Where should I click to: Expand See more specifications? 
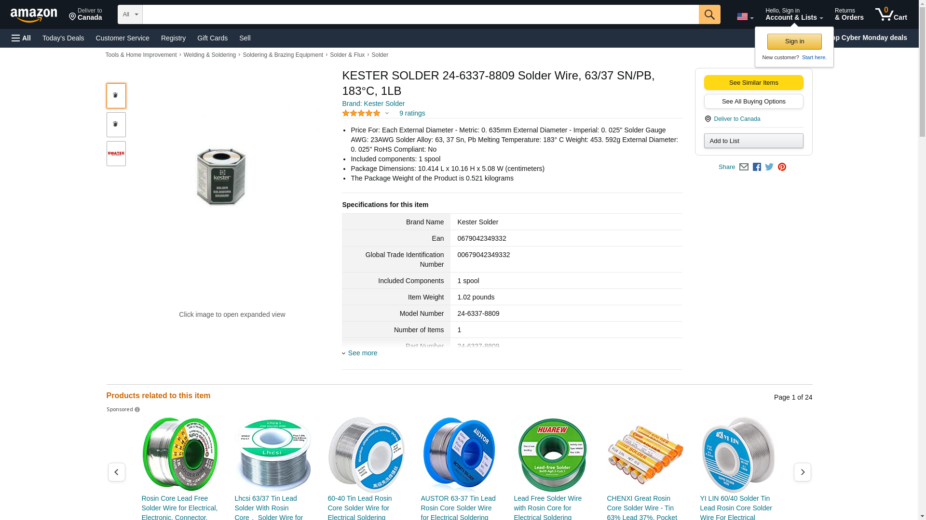[x=362, y=353]
